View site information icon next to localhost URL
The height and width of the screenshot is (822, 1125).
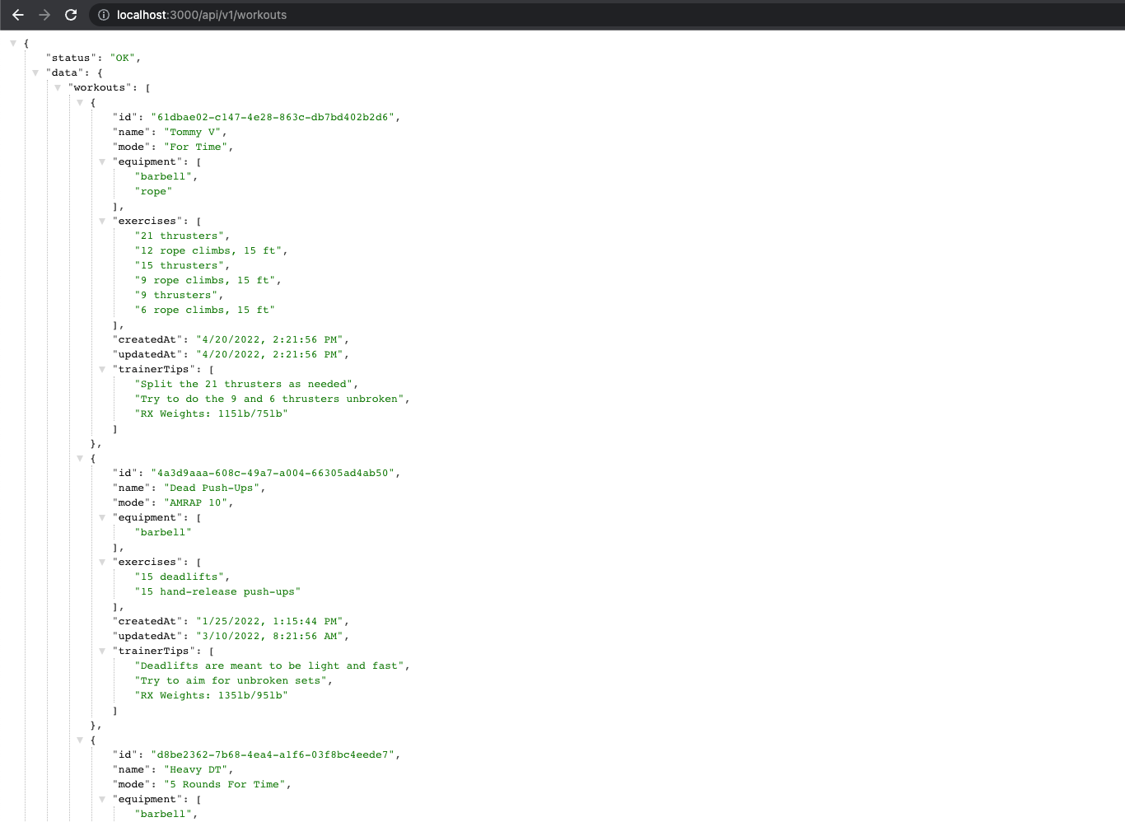click(104, 15)
